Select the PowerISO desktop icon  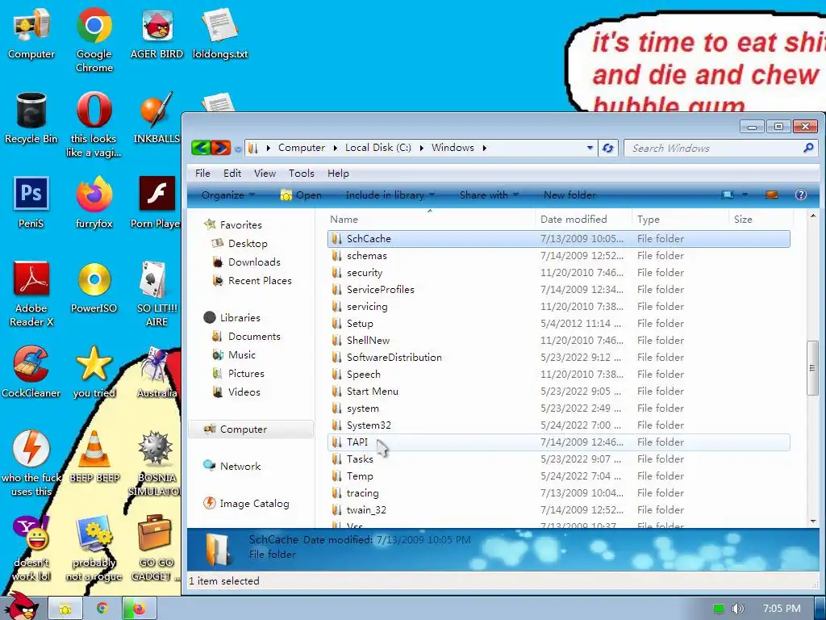(x=94, y=287)
